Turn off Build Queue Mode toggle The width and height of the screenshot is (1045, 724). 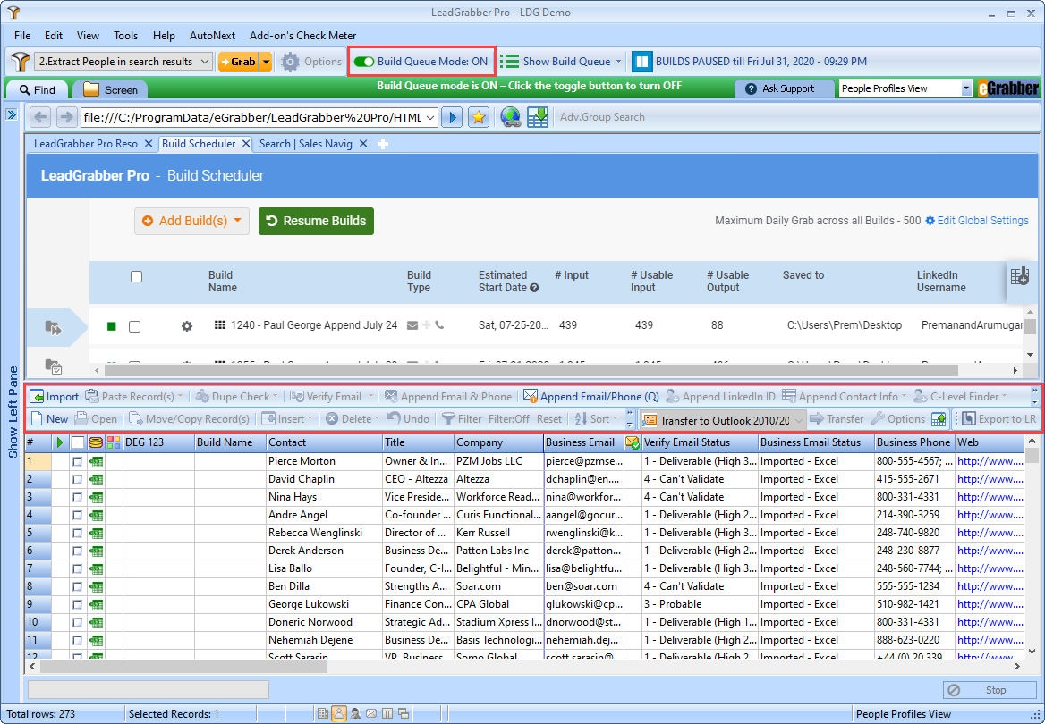pyautogui.click(x=364, y=62)
